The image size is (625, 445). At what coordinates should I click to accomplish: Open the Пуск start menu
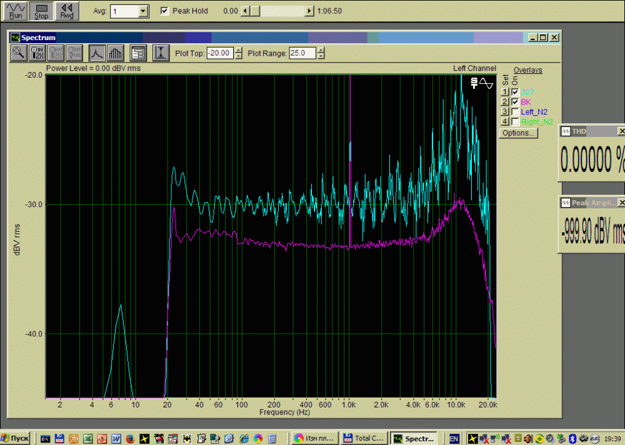click(16, 437)
